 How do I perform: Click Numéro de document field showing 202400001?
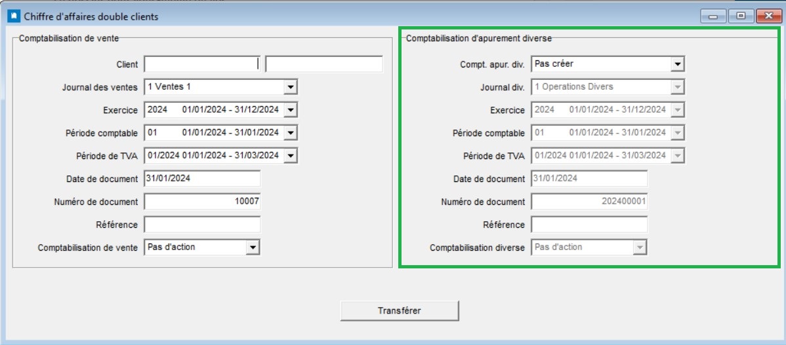click(x=589, y=202)
